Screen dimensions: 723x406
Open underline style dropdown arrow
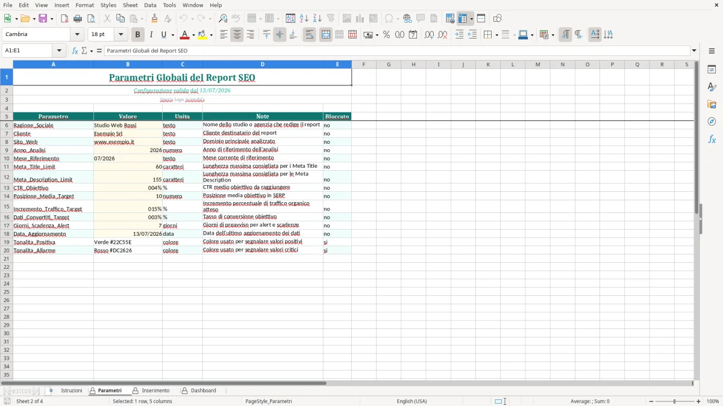point(172,35)
